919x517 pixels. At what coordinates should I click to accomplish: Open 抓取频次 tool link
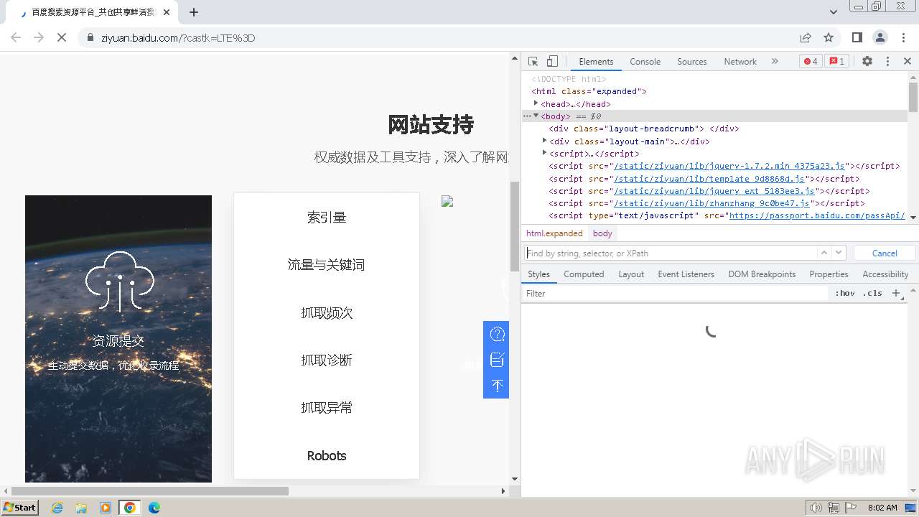coord(327,313)
